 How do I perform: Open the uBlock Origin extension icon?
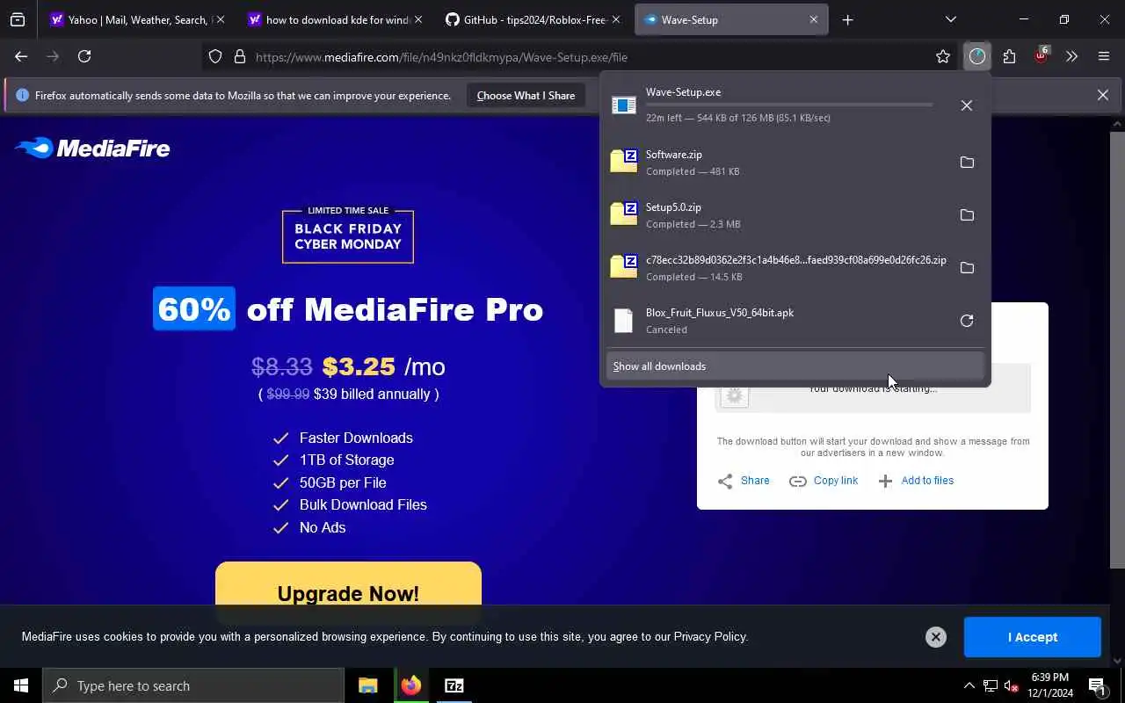pos(1041,56)
